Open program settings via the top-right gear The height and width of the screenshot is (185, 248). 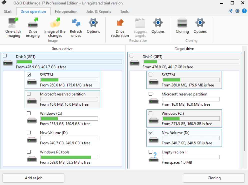click(237, 11)
